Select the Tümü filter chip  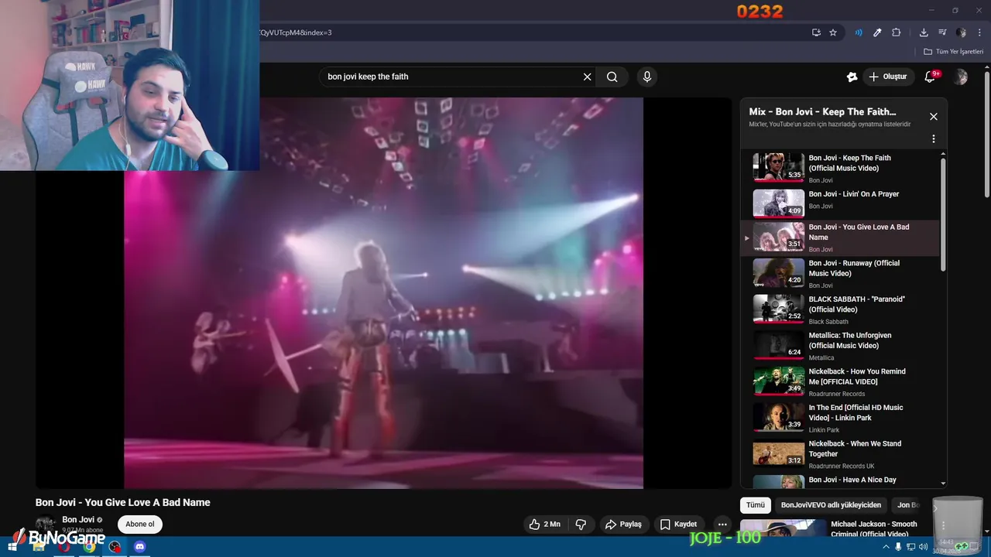[756, 505]
